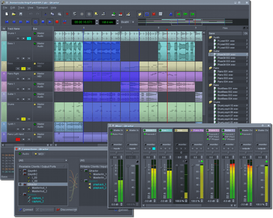The width and height of the screenshot is (273, 218).
Task: Toggle the yellow mute button on Bass MIDI track
Action: point(23,68)
